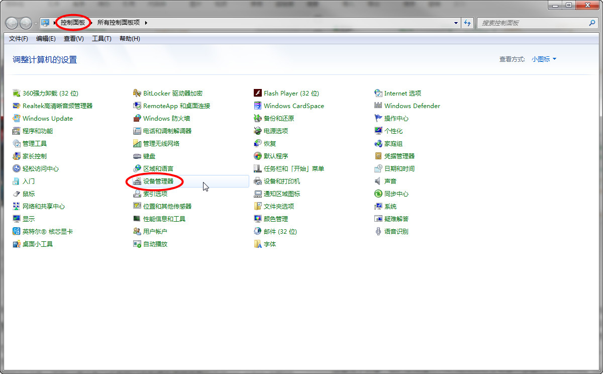
Task: Open the 鼠标 settings icon
Action: coord(17,194)
